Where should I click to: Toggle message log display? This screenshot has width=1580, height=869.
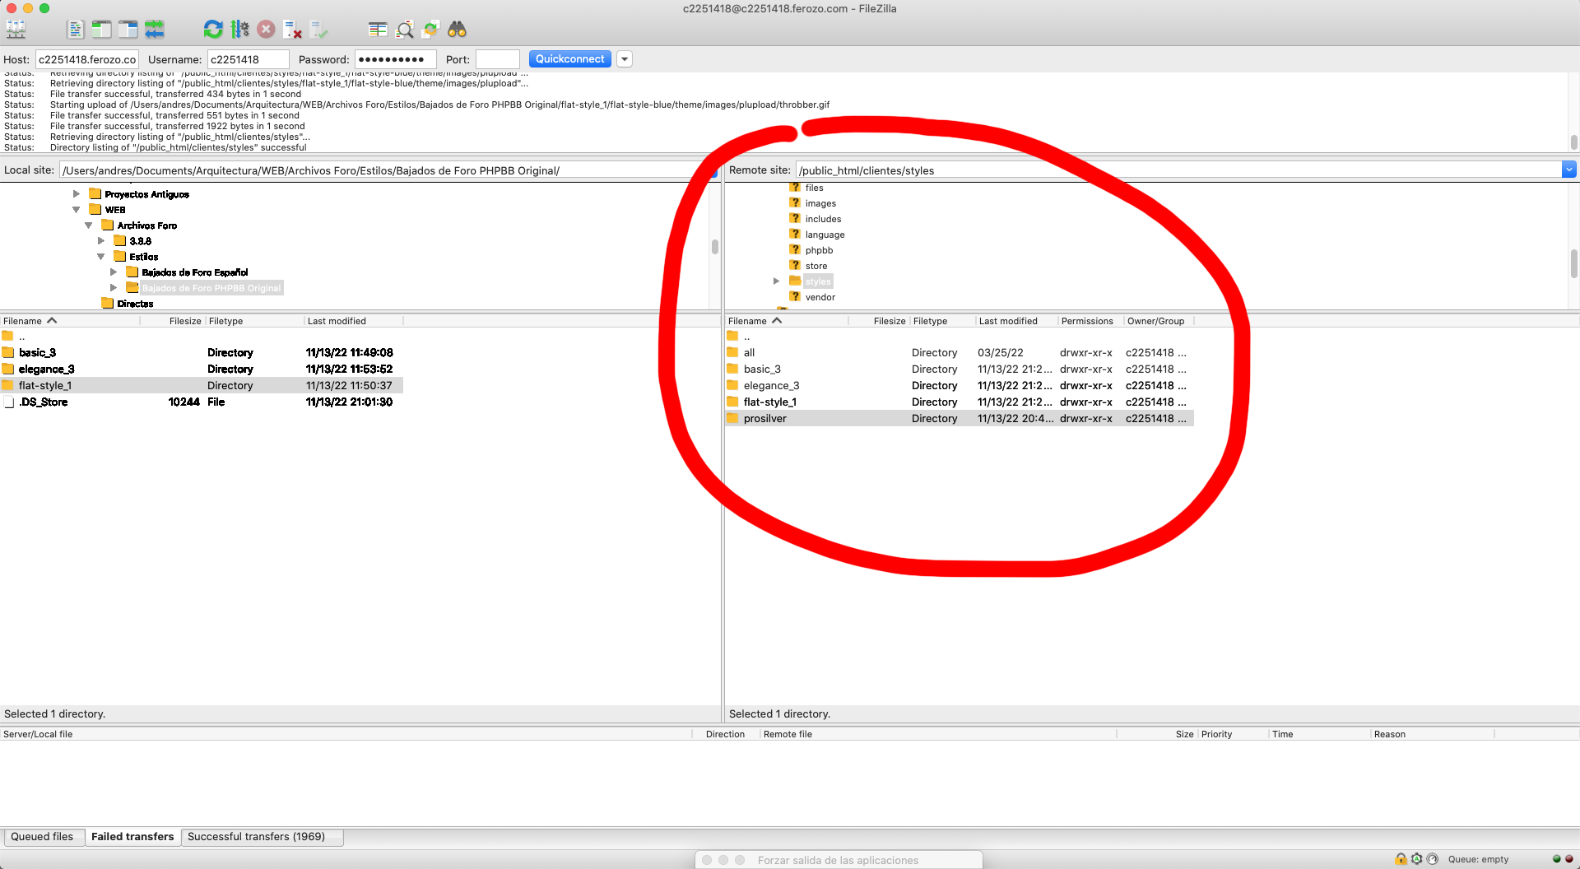click(x=75, y=30)
